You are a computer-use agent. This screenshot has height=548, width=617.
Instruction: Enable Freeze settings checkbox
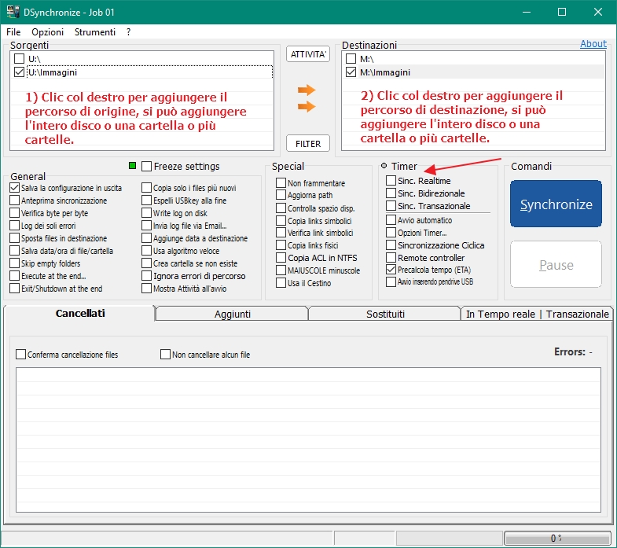(146, 166)
